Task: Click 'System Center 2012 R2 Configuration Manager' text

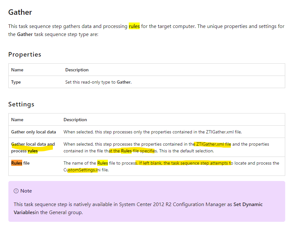Action: tap(173, 204)
